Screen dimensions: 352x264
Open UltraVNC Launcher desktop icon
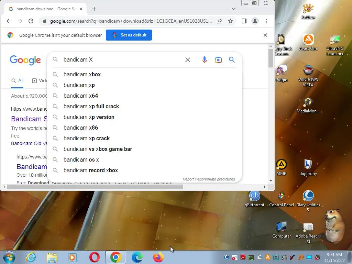[x=335, y=45]
